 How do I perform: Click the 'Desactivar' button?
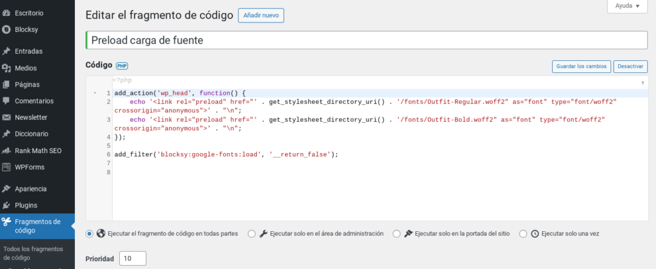pyautogui.click(x=630, y=66)
